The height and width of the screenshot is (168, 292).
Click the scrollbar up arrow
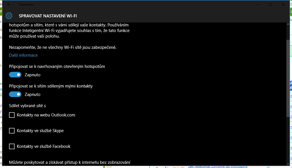(x=288, y=25)
